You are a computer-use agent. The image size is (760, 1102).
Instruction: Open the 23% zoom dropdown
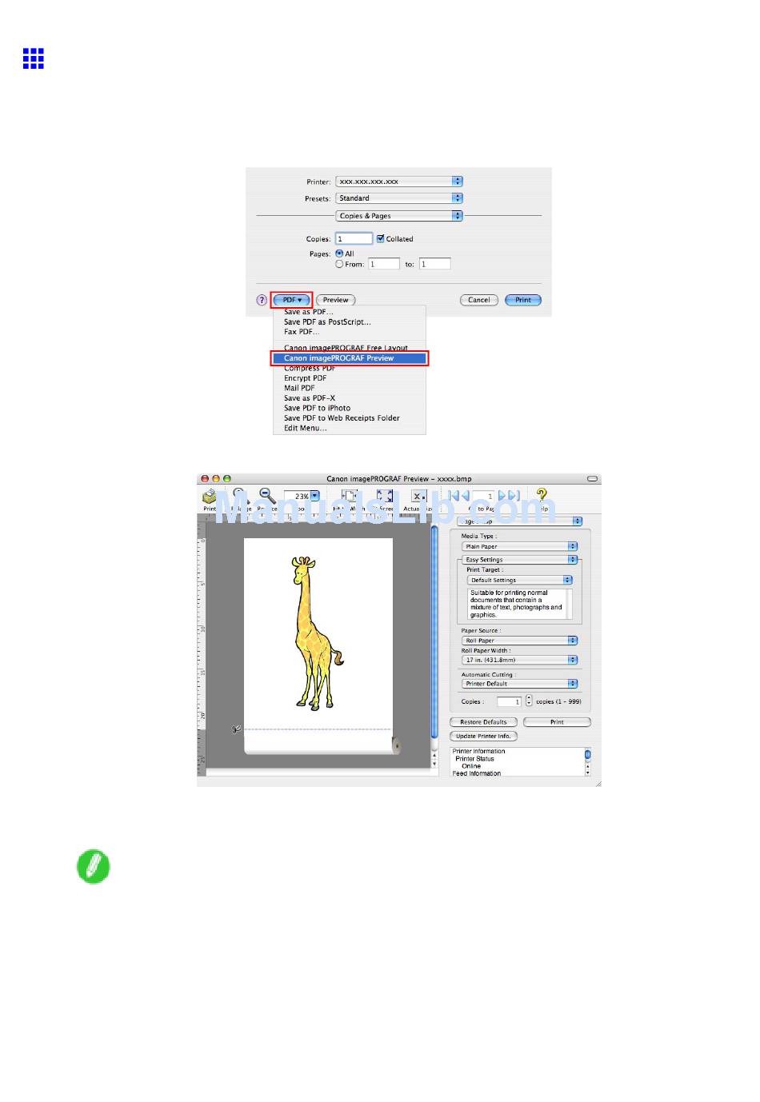[x=302, y=496]
